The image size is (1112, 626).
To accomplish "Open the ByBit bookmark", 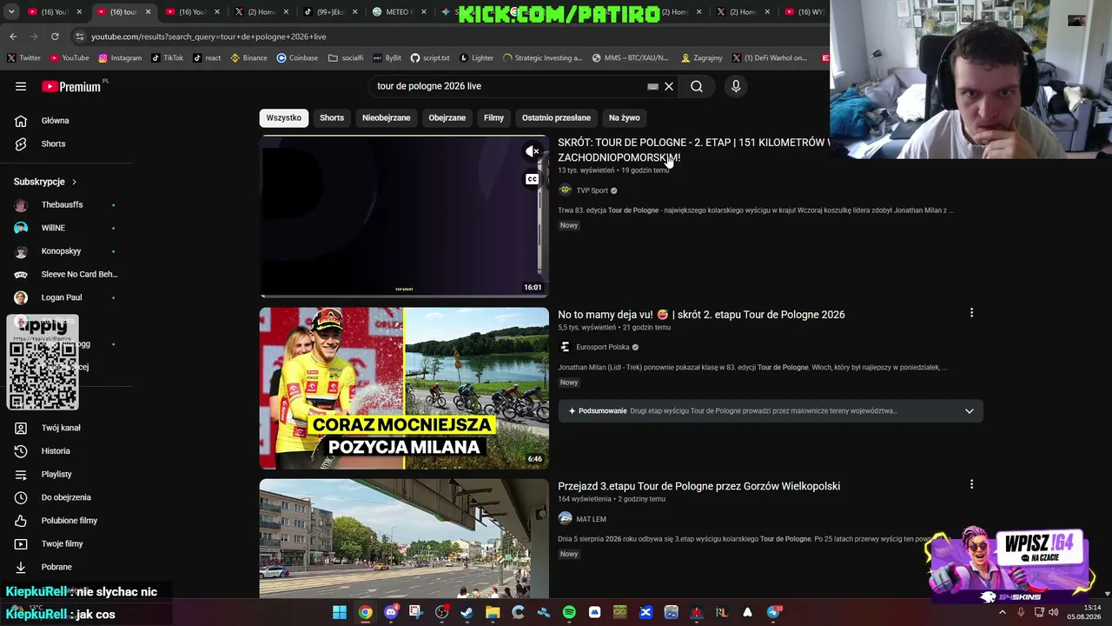I will [387, 58].
